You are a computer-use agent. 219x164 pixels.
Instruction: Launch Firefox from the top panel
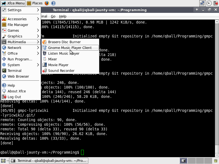(47, 3)
